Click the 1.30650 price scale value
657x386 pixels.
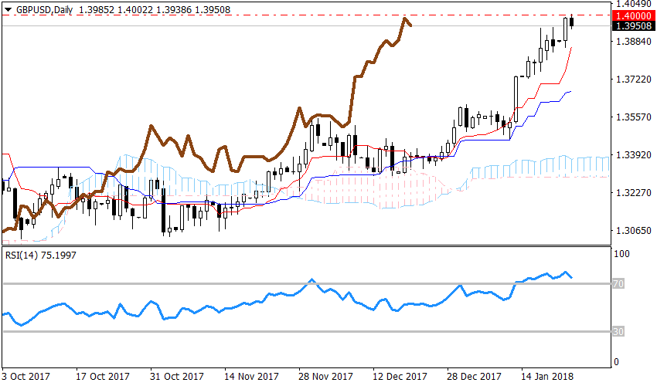(634, 230)
